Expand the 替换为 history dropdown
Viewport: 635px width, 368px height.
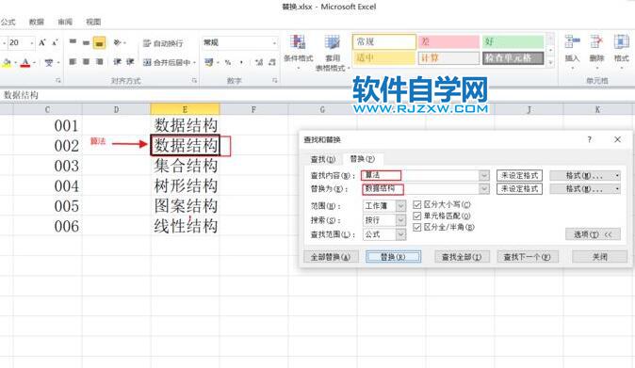tap(484, 189)
